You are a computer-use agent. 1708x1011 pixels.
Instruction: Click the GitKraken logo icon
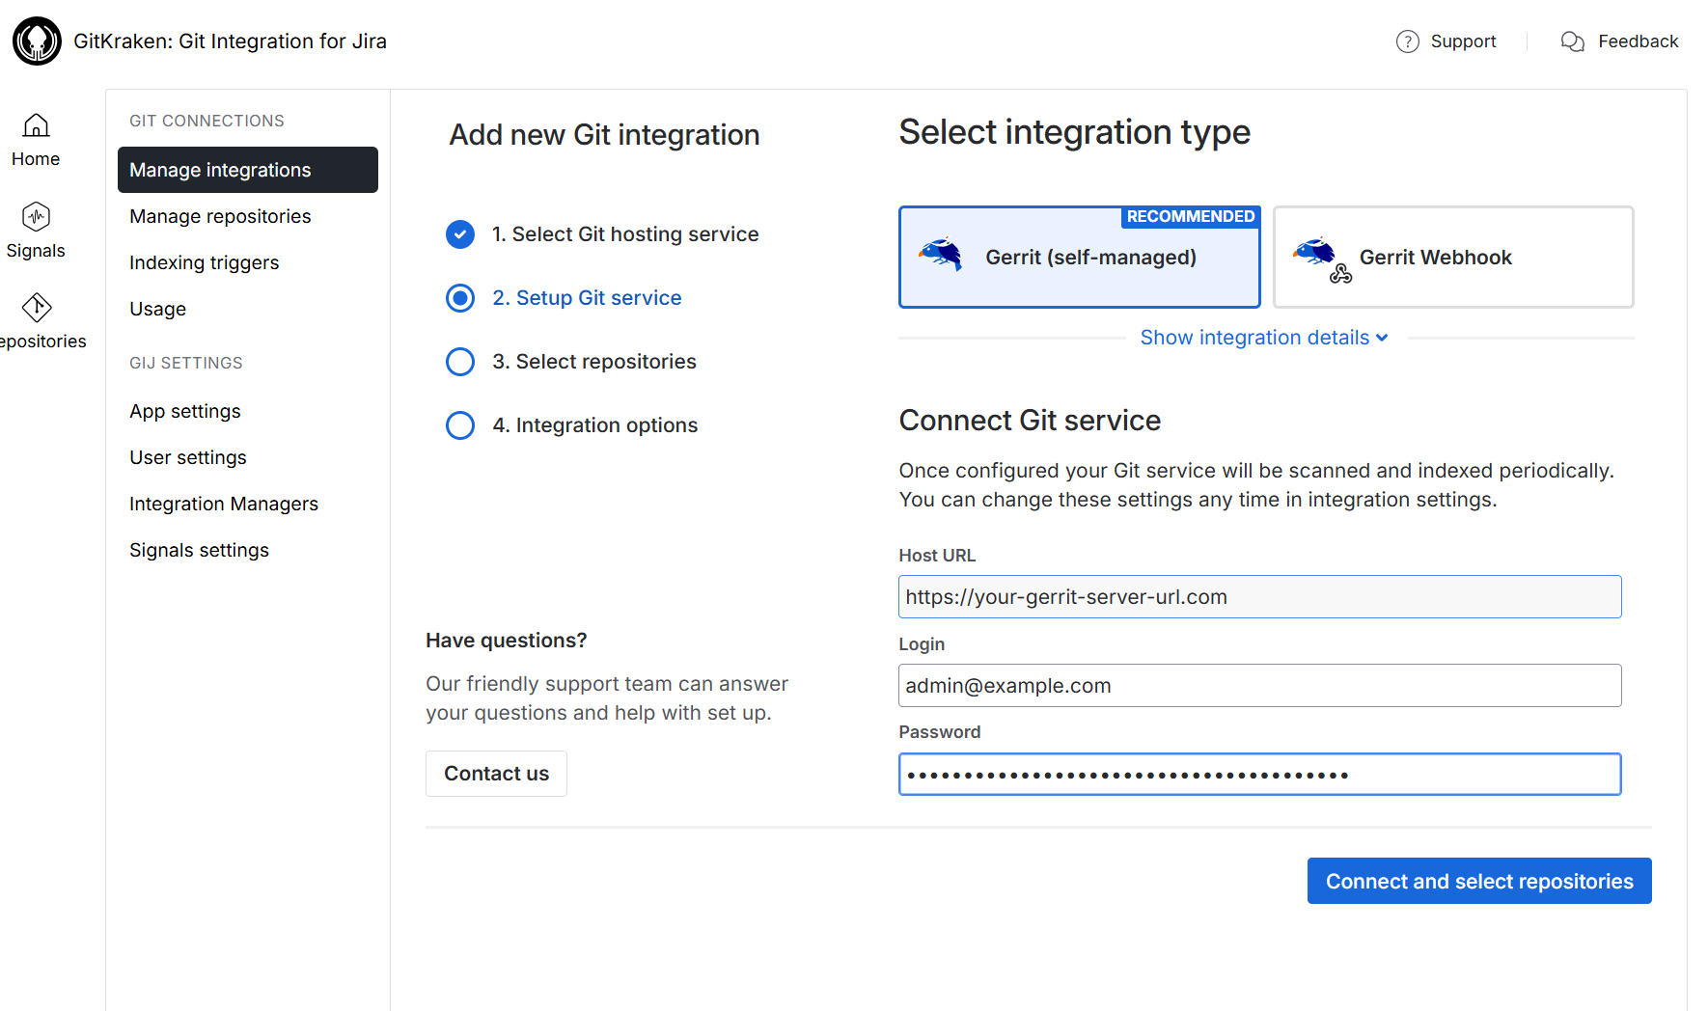37,41
